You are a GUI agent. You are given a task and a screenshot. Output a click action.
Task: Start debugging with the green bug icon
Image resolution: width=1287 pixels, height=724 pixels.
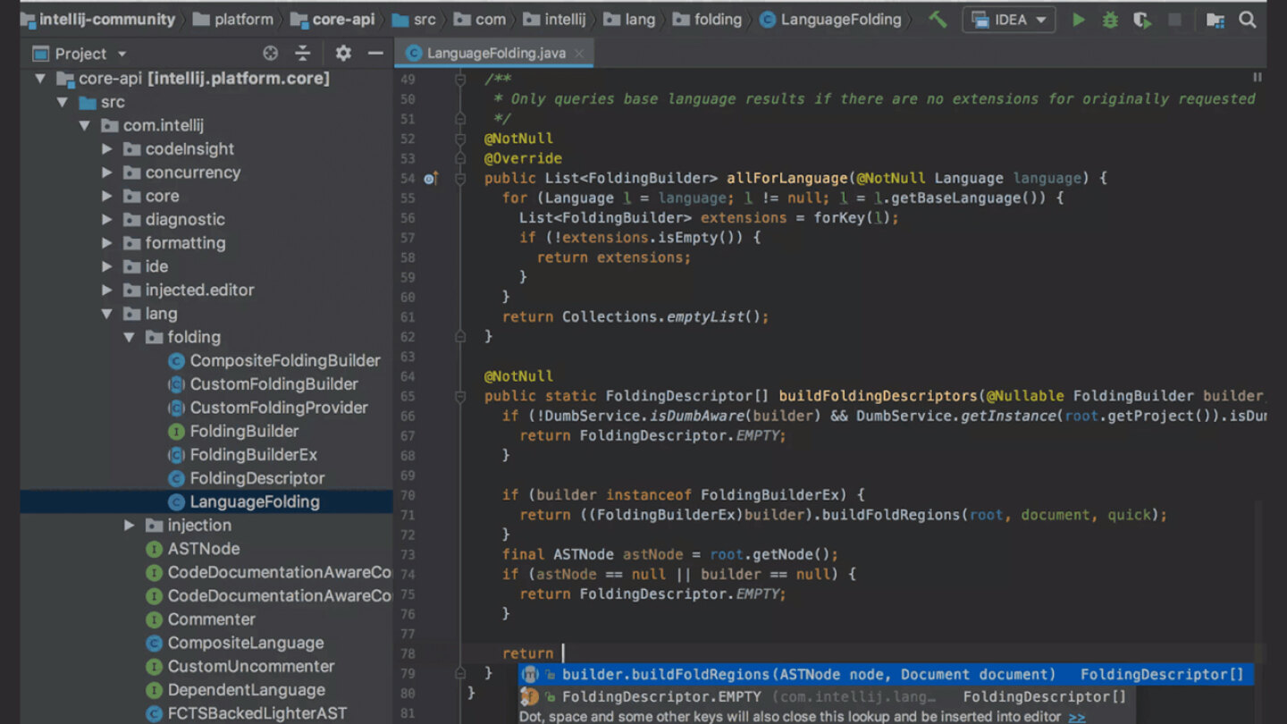(x=1110, y=20)
